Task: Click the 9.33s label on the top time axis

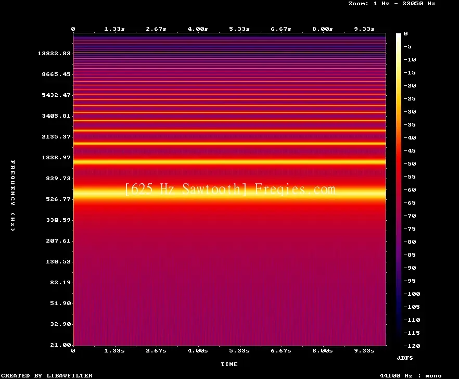Action: pyautogui.click(x=364, y=29)
